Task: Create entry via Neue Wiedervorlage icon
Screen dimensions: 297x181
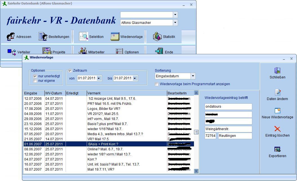Action: [x=278, y=111]
